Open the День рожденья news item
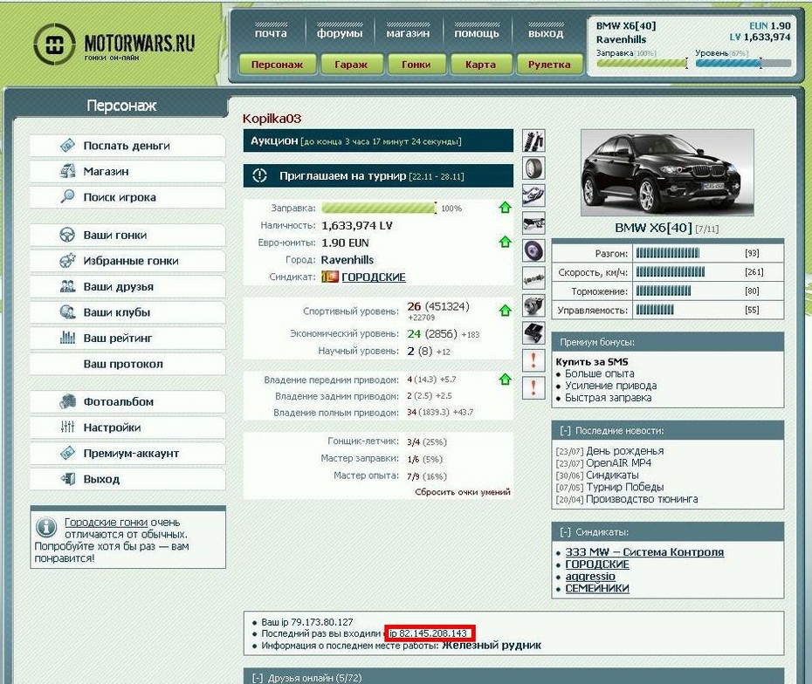This screenshot has width=812, height=684. (x=624, y=451)
